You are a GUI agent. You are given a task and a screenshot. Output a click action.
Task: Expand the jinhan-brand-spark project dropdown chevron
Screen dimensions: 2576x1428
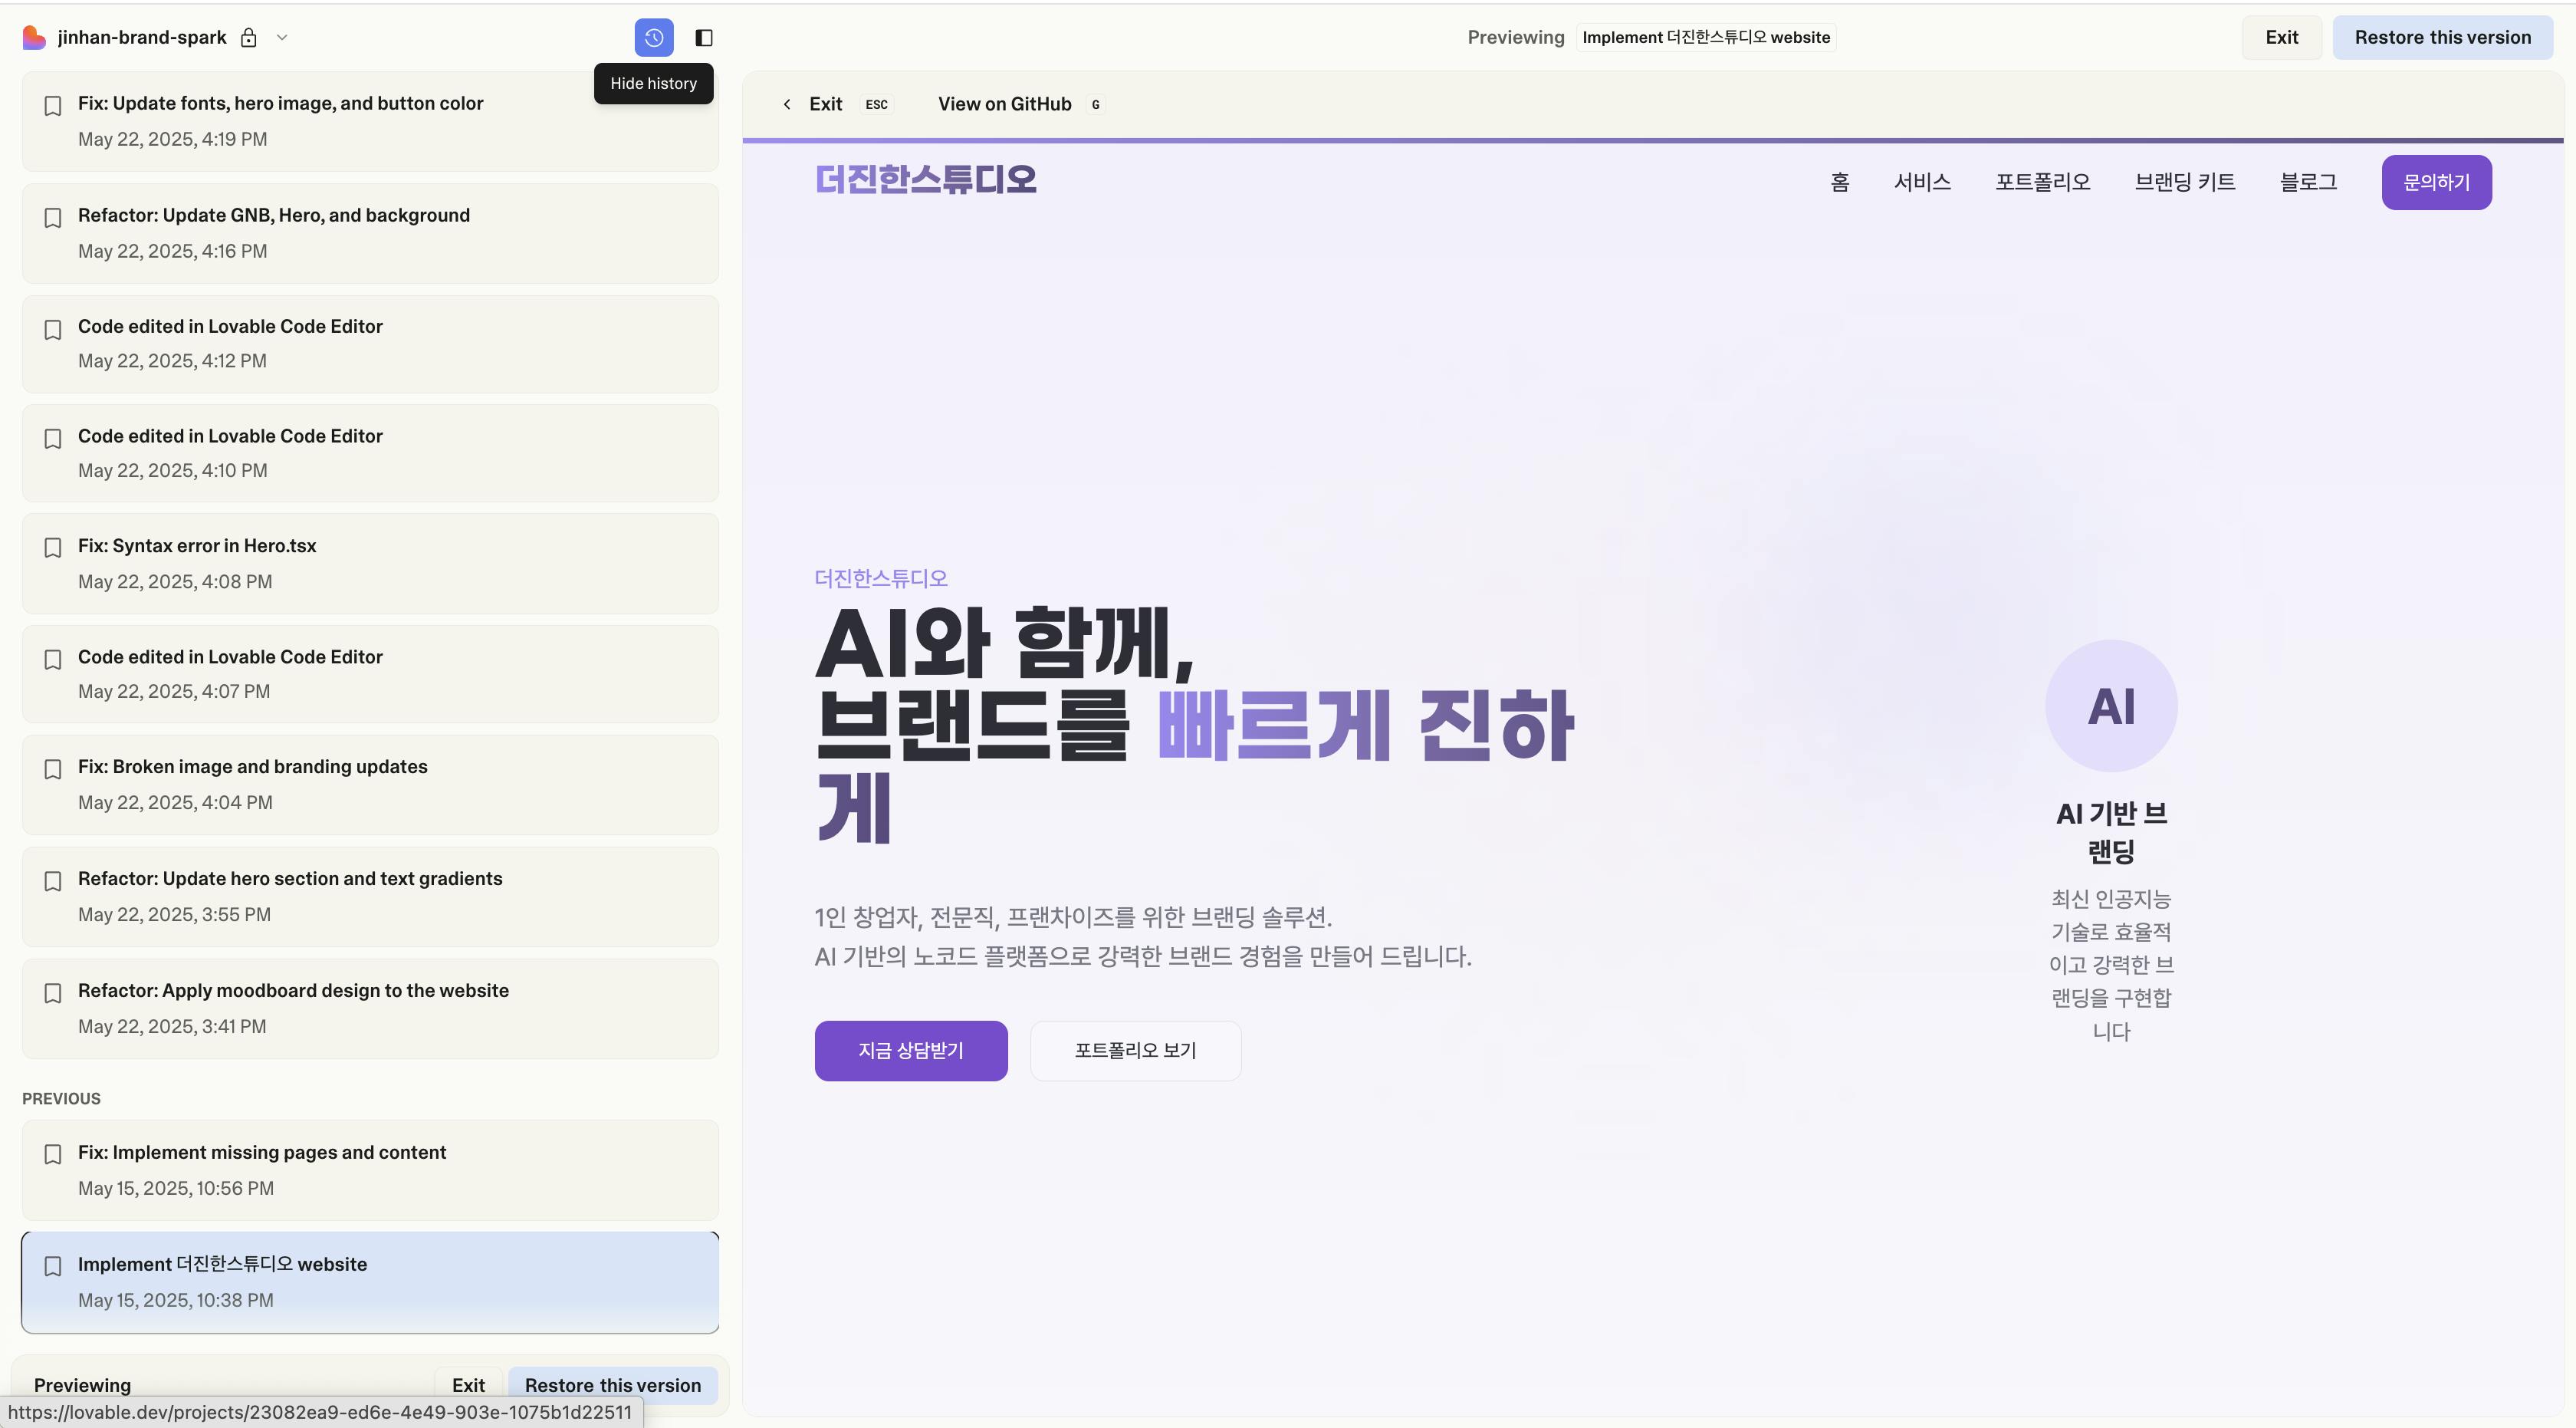pyautogui.click(x=282, y=38)
